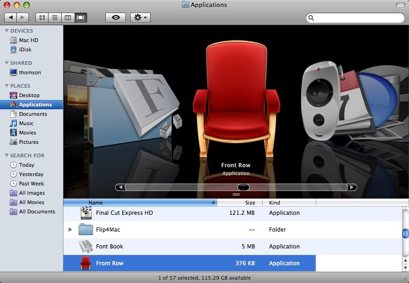Select the Flip4Mac folder icon
This screenshot has height=283, width=409.
[x=85, y=229]
